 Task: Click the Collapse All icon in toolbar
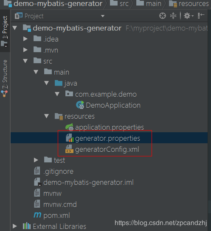pyautogui.click(x=173, y=16)
